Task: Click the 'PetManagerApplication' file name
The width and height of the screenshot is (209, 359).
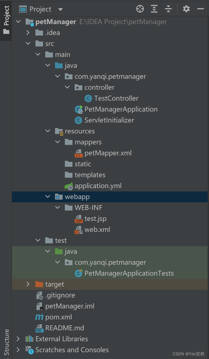Action: [x=121, y=109]
